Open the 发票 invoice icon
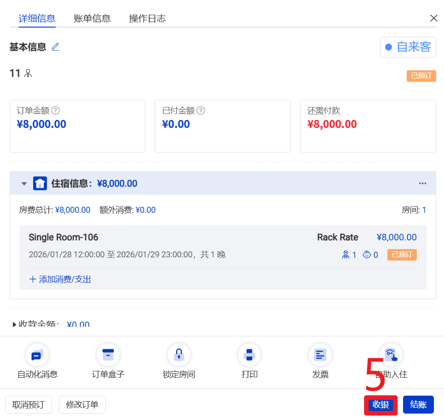 pyautogui.click(x=320, y=355)
